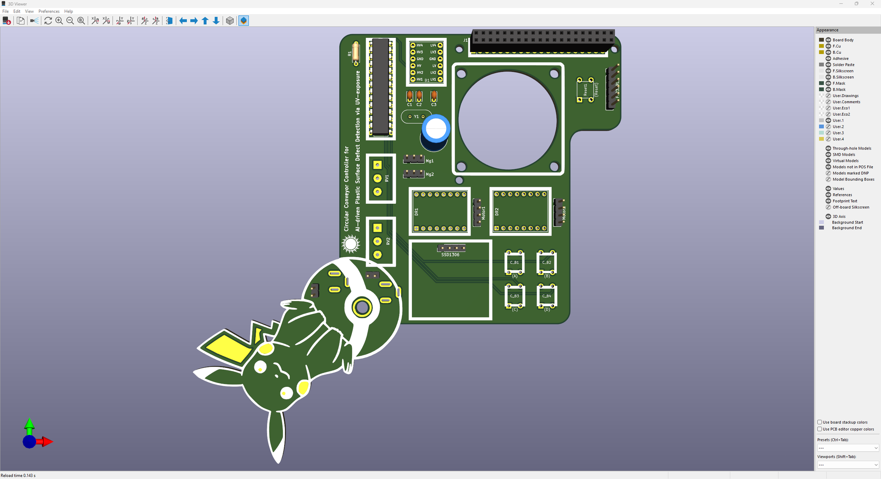The height and width of the screenshot is (479, 881).
Task: Rotate the board clockwise around X axis
Action: (95, 21)
